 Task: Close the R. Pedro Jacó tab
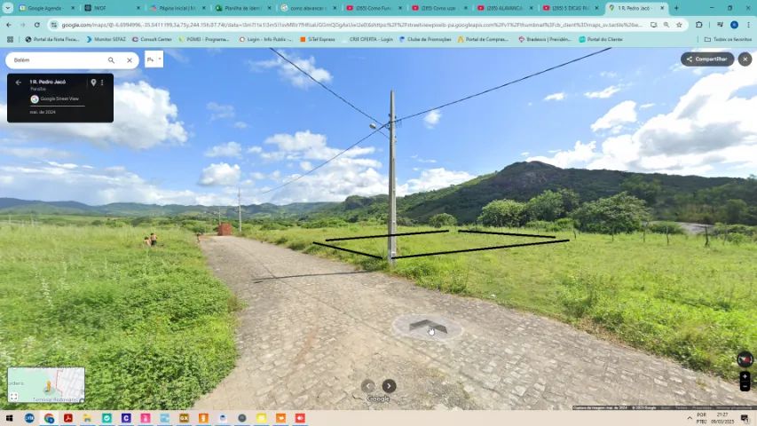click(662, 8)
